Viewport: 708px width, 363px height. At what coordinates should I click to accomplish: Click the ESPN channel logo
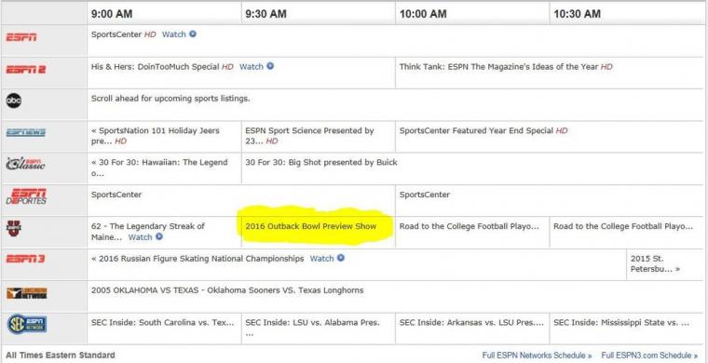click(x=21, y=37)
